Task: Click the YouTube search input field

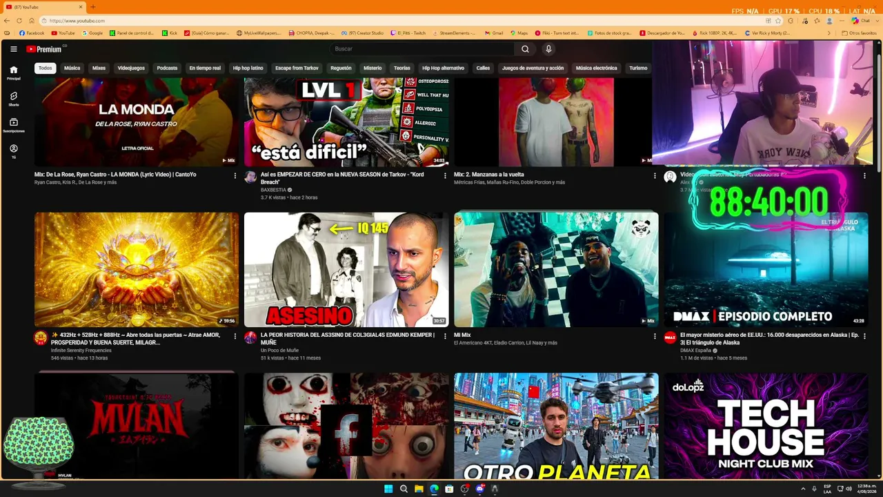Action: [x=422, y=49]
